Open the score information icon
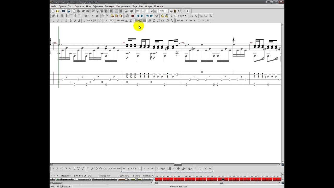This screenshot has height=188, width=334. pos(69,11)
